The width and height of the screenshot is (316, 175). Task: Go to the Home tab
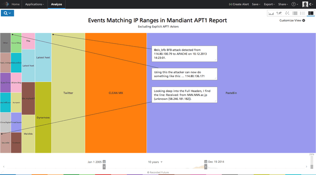coord(16,4)
